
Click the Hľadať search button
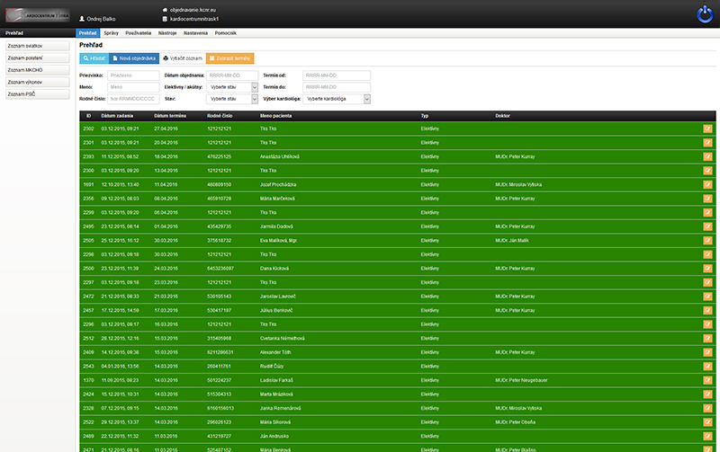click(x=94, y=58)
